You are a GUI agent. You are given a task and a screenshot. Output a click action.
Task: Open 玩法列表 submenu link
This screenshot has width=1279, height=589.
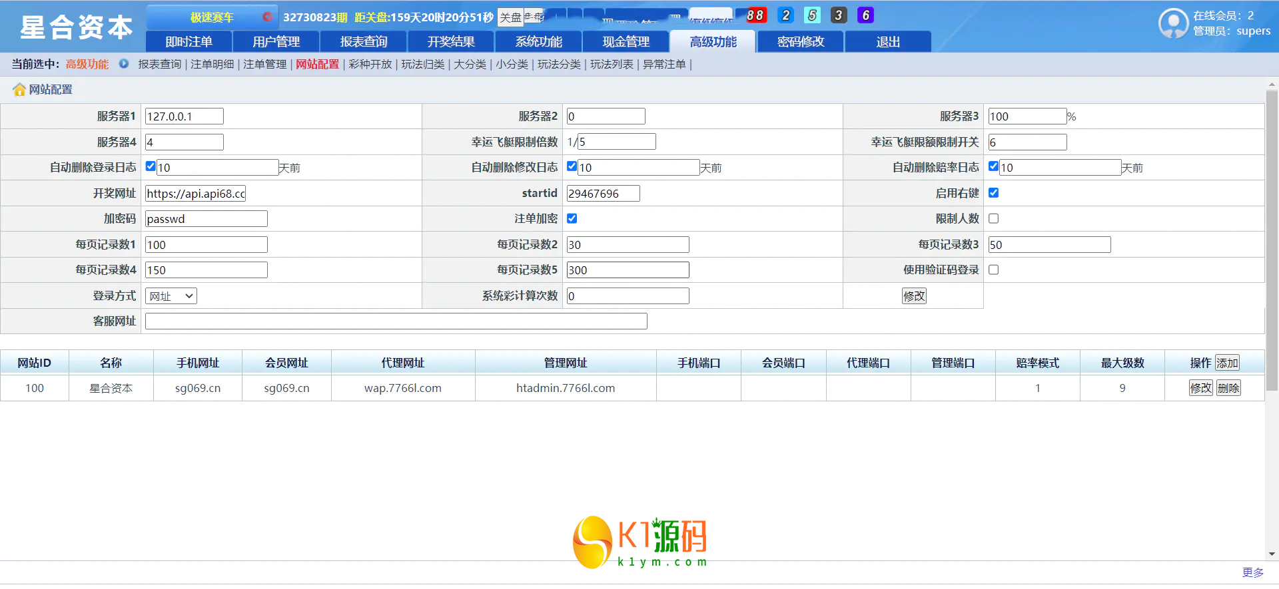(x=612, y=65)
